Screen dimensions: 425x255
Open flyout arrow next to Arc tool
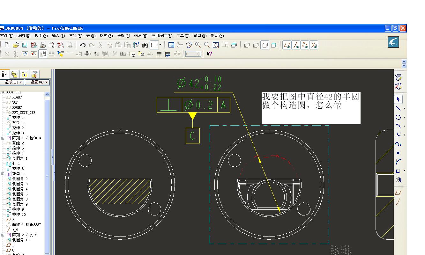tap(404, 126)
